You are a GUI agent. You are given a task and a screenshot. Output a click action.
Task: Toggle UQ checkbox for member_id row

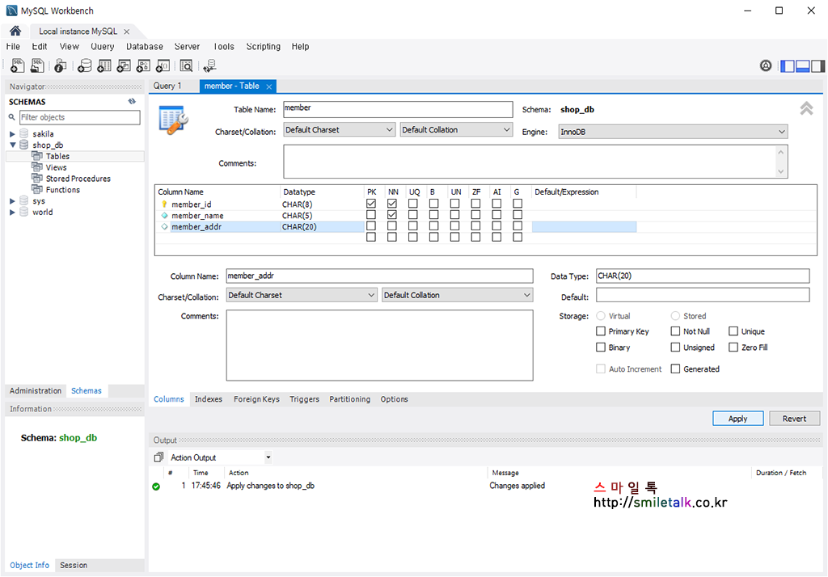[x=413, y=204]
